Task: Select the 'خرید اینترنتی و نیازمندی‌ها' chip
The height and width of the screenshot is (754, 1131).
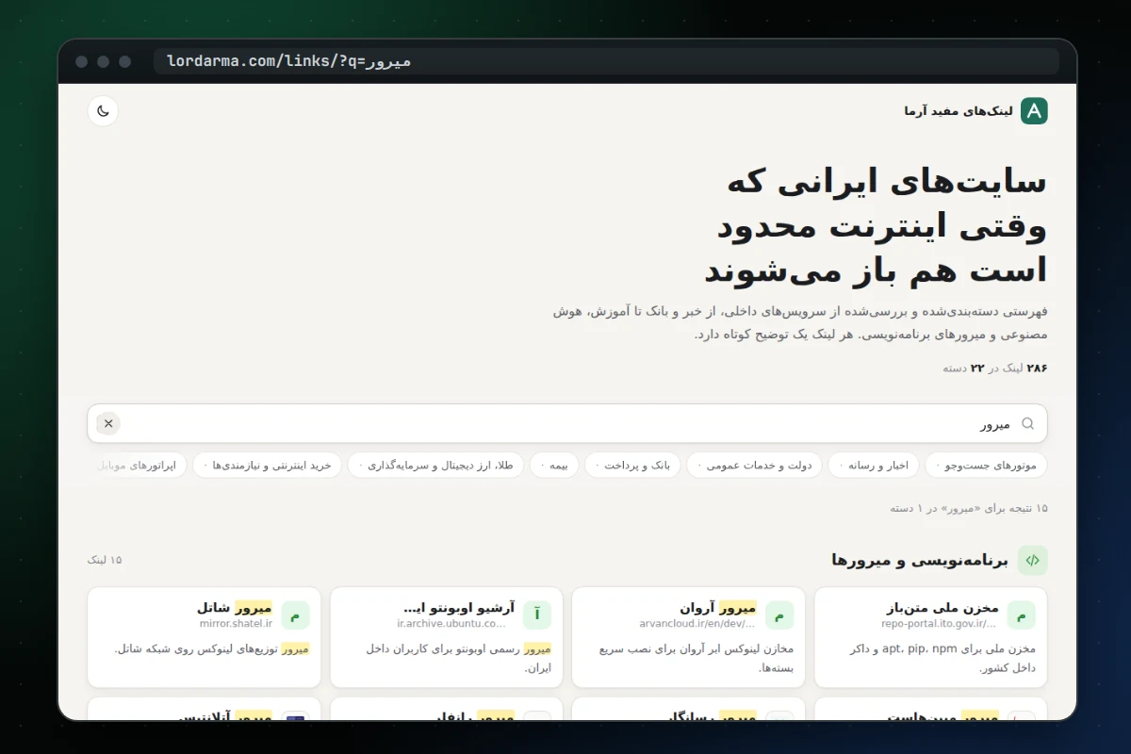Action: (267, 465)
